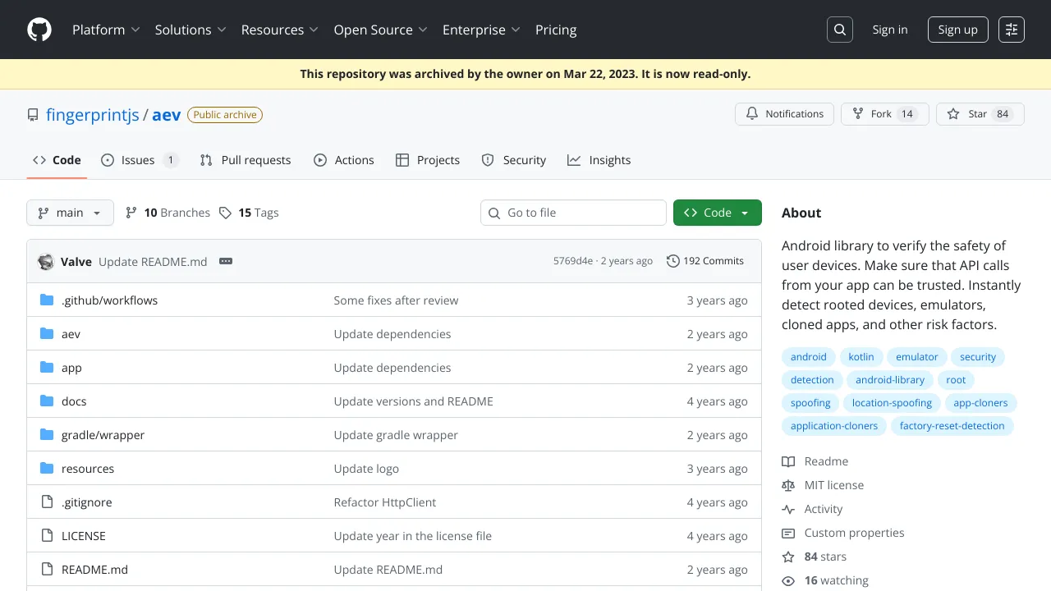Click the eye icon beside 16 watching
1051x591 pixels.
click(788, 580)
